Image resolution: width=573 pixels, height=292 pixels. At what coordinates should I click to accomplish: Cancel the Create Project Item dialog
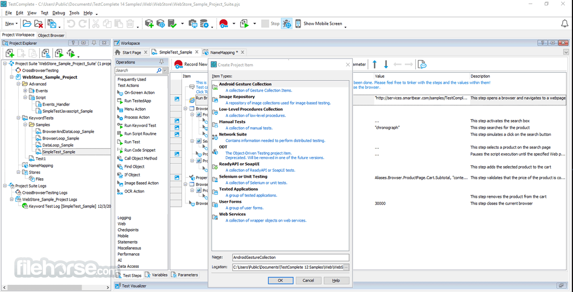(x=308, y=281)
